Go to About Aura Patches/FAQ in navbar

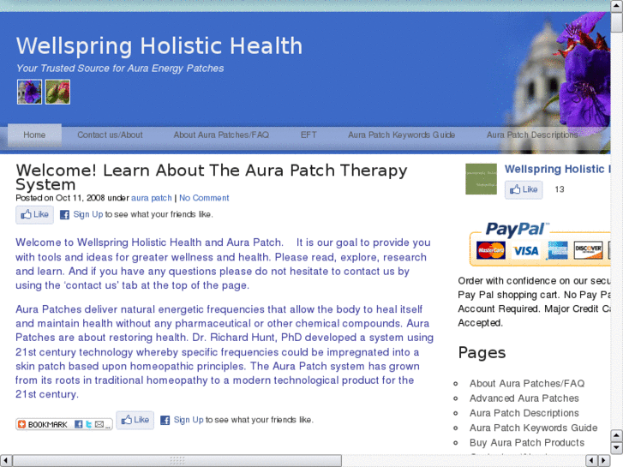click(221, 135)
